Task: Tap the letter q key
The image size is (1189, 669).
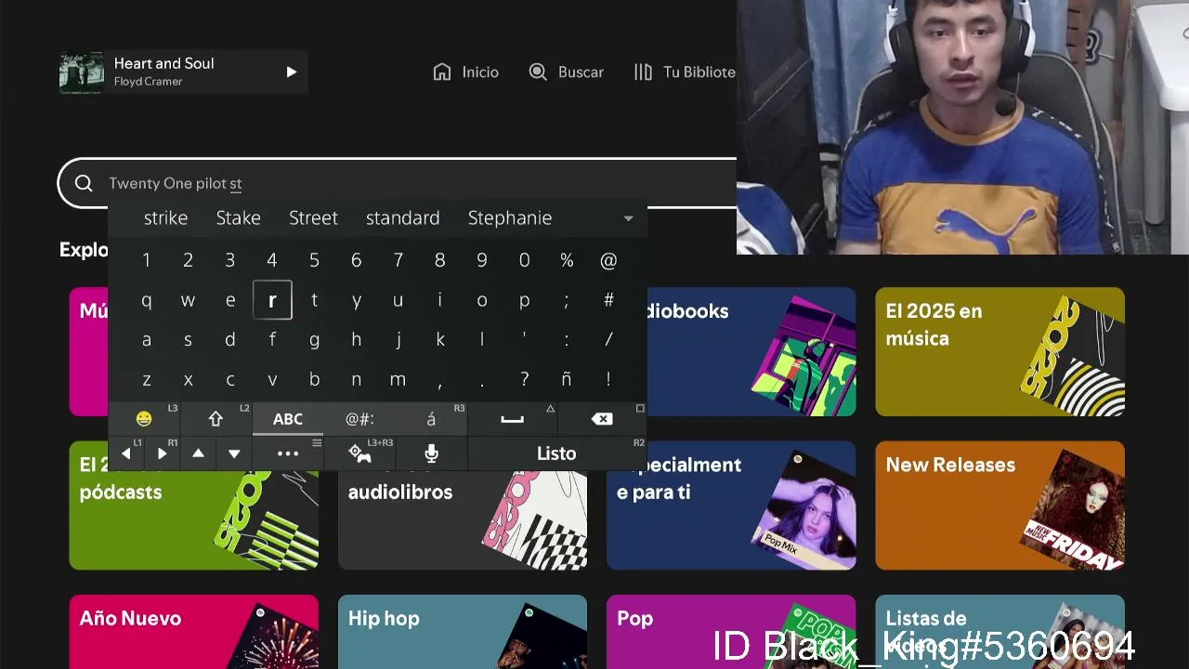Action: point(146,300)
